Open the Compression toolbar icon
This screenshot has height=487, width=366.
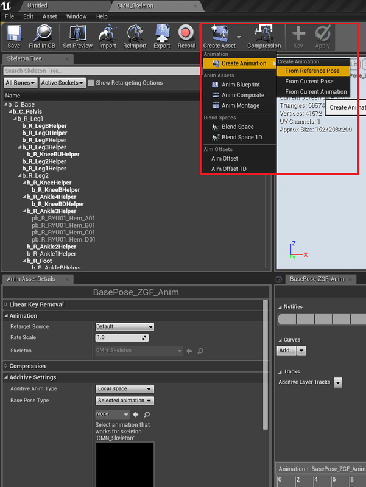pos(264,33)
